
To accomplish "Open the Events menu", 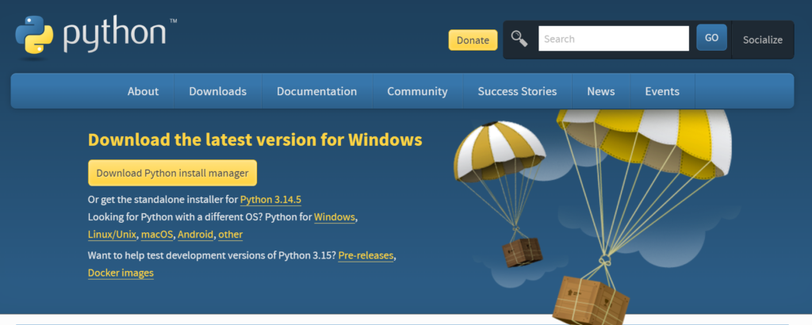I will (662, 91).
